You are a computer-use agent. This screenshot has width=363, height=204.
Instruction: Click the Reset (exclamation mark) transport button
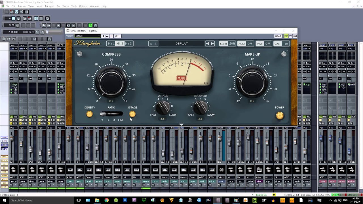pos(95,25)
